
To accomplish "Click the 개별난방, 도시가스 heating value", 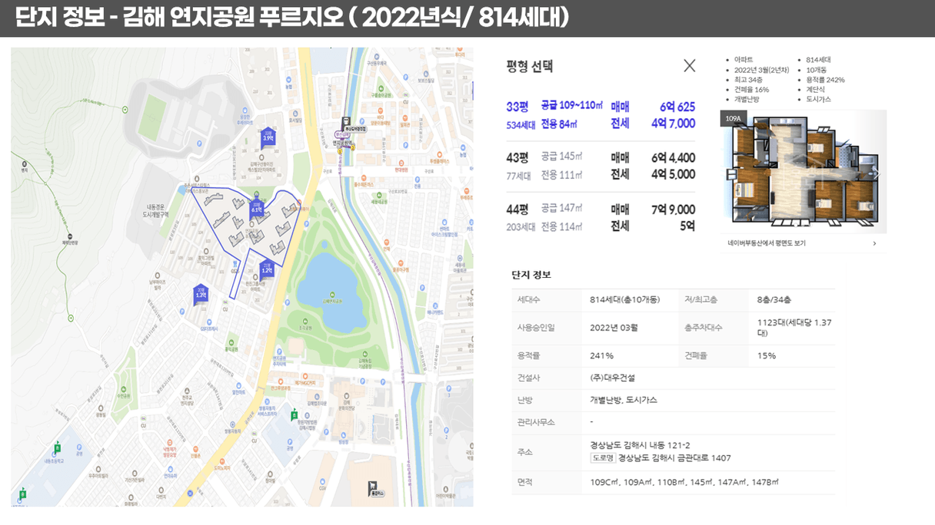I will [x=624, y=400].
